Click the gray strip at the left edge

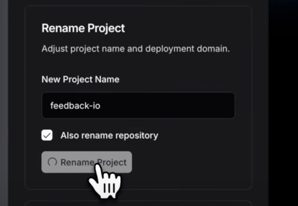pyautogui.click(x=4, y=103)
